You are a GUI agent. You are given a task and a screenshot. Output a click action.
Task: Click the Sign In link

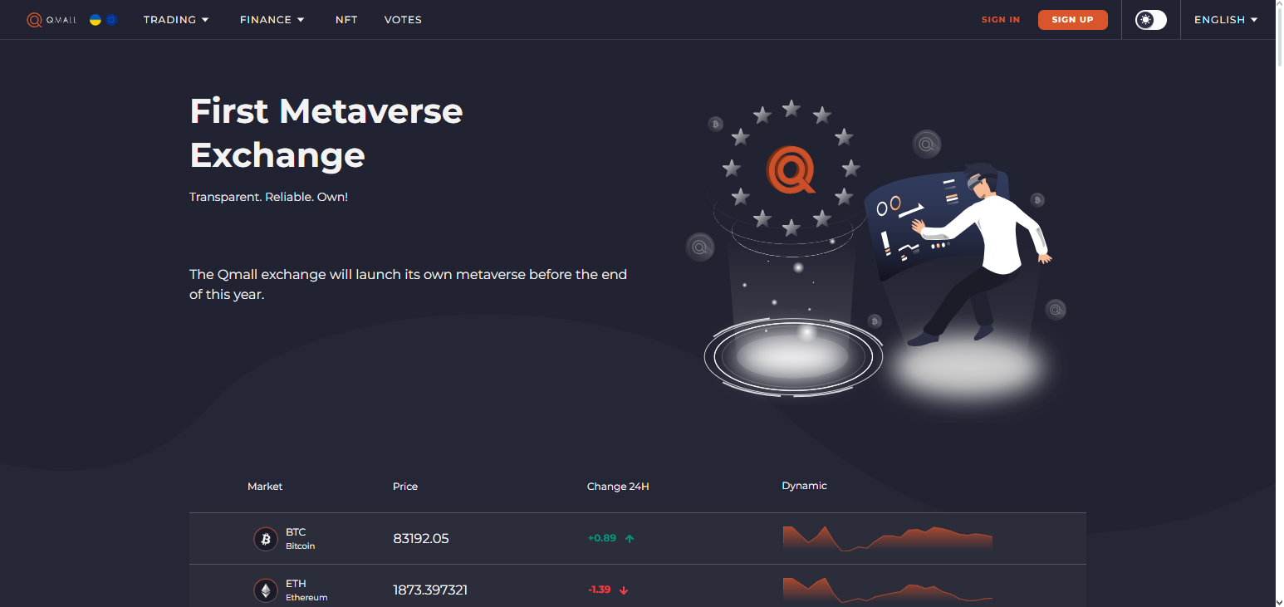coord(1001,20)
